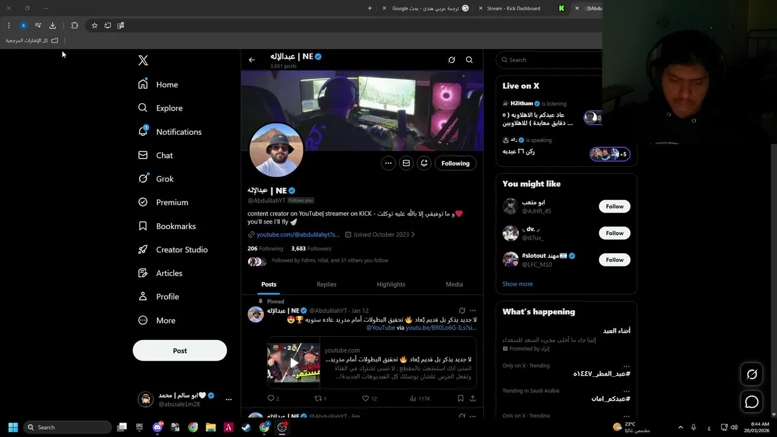Open the youtu.be link in pinned post

tap(441, 328)
